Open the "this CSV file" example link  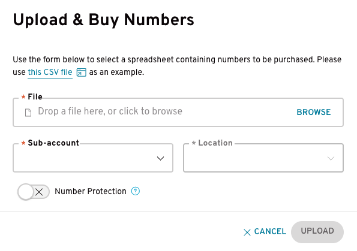tap(50, 72)
